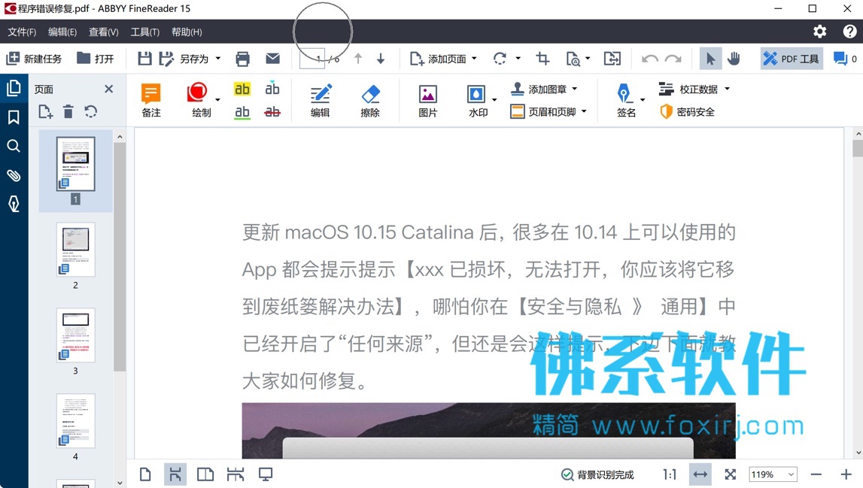
Task: Switch to two-page view icon
Action: pos(205,474)
